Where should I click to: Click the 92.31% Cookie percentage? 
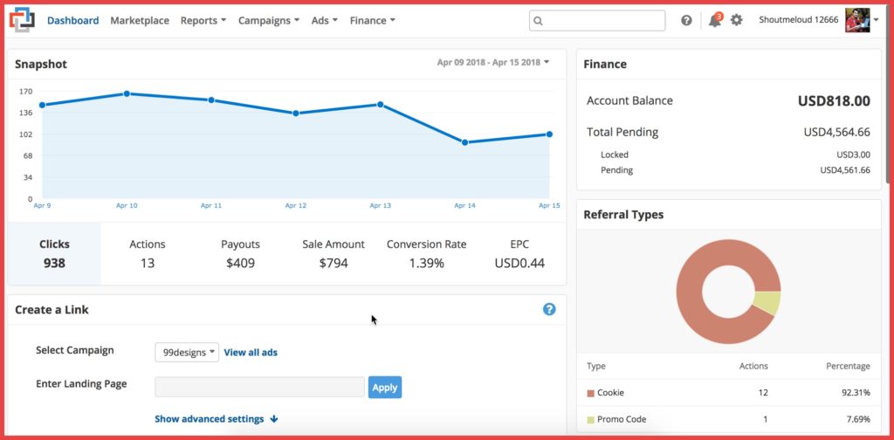[x=855, y=393]
